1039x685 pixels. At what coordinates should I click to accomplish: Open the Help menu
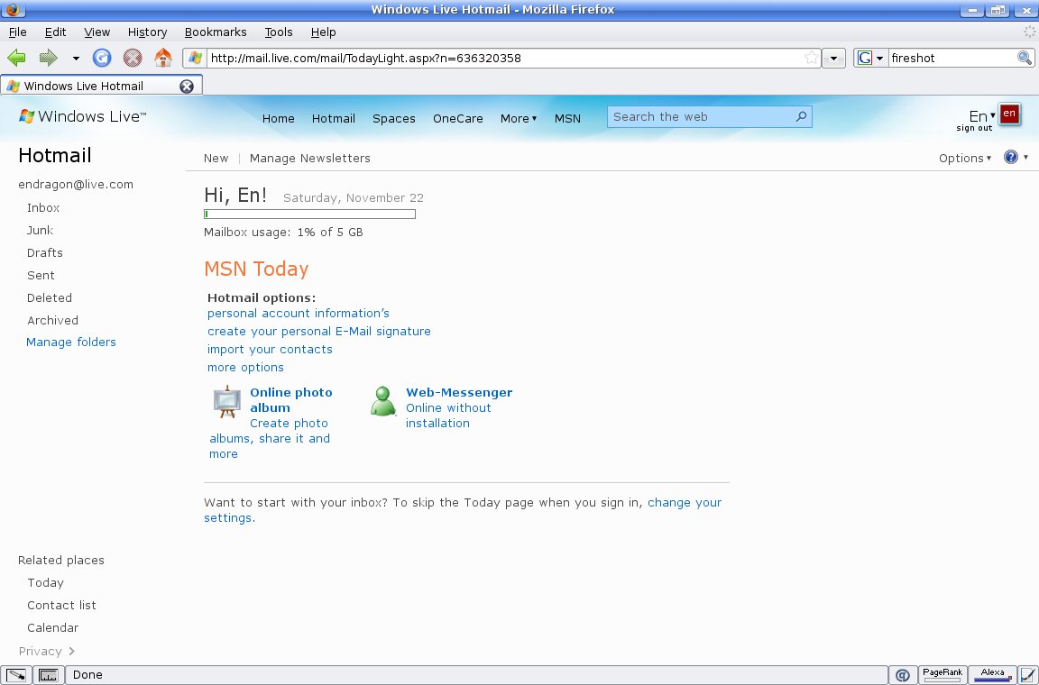tap(324, 32)
